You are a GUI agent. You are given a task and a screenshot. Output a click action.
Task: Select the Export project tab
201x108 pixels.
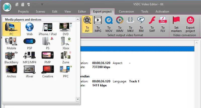point(102,12)
